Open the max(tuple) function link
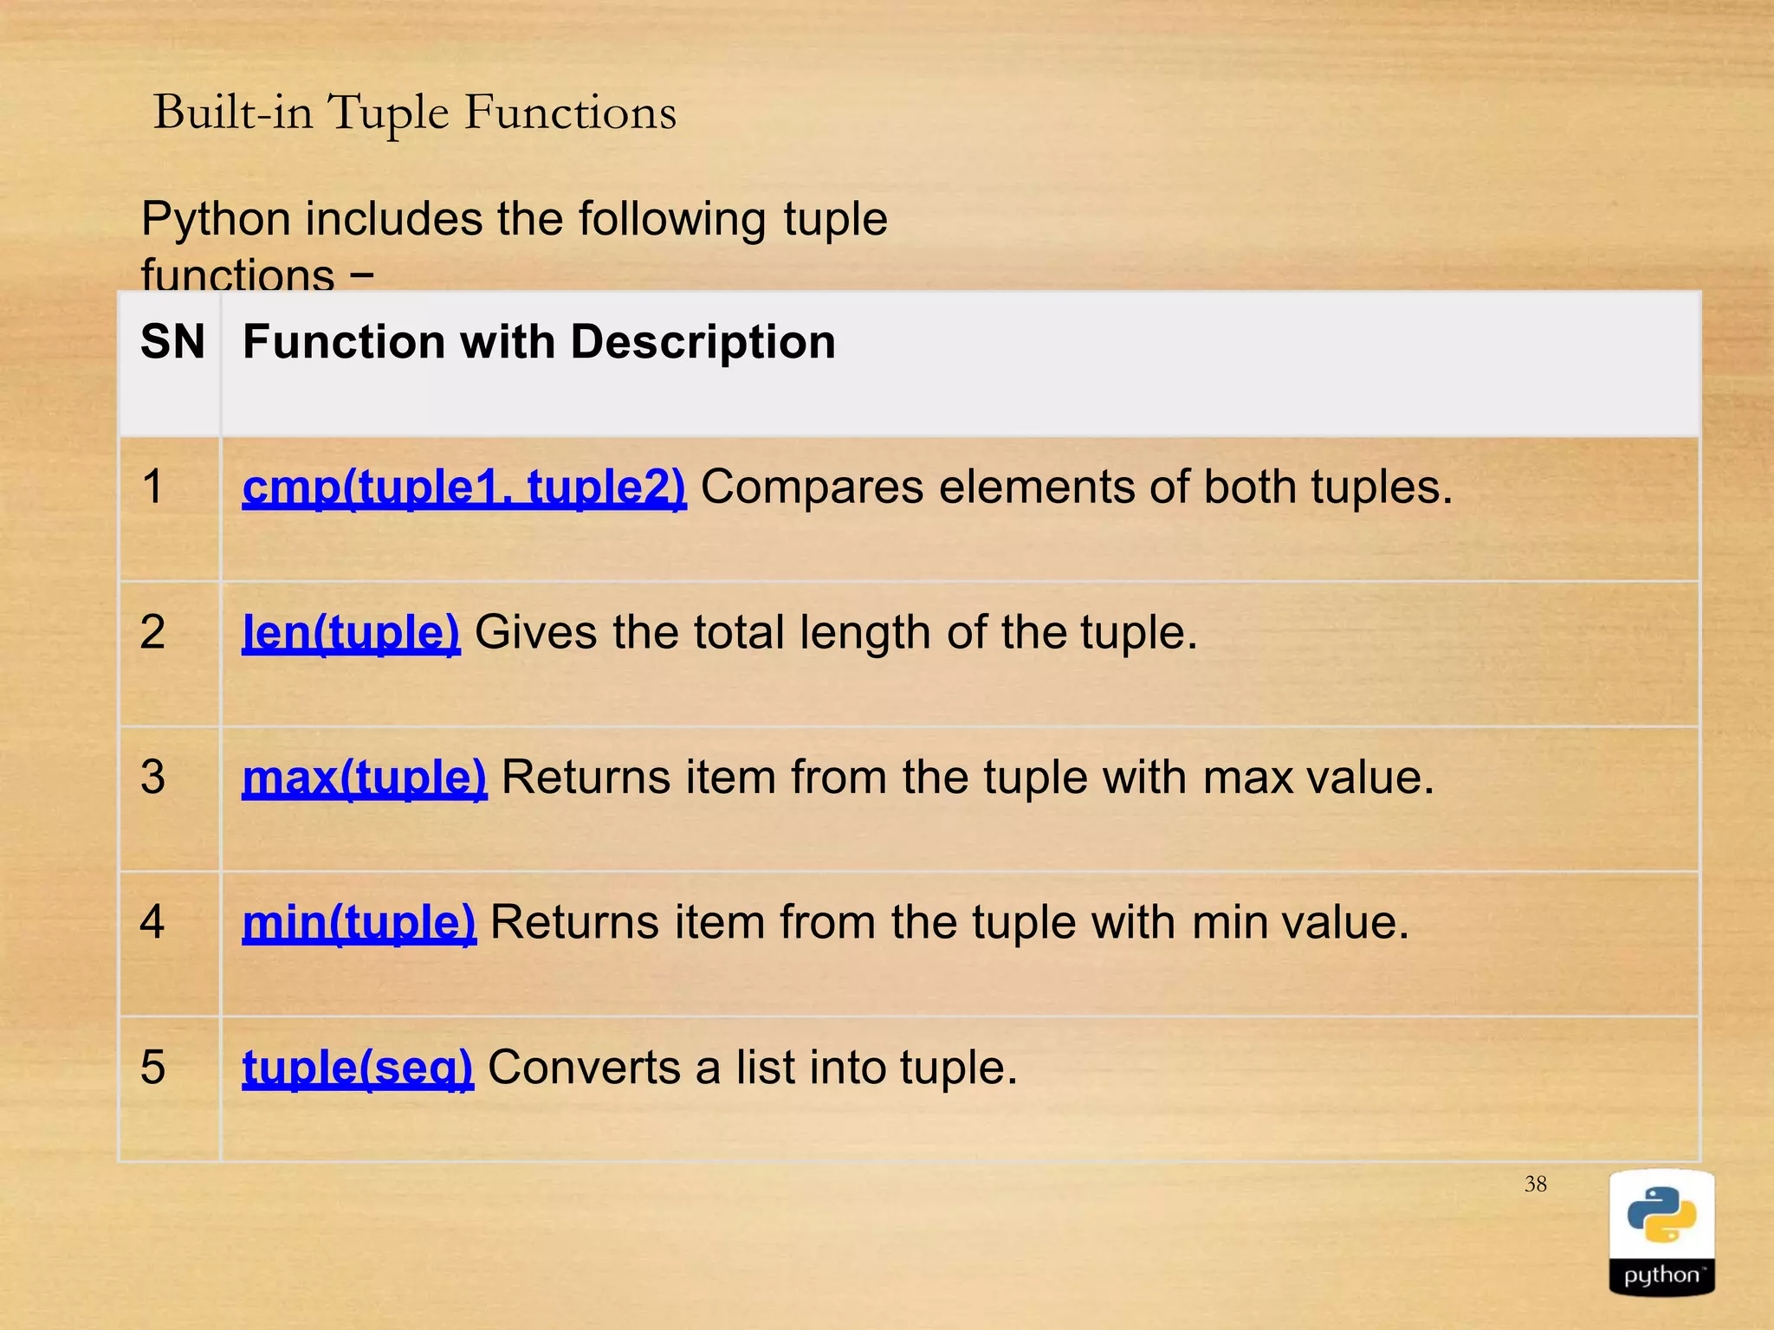 [365, 778]
